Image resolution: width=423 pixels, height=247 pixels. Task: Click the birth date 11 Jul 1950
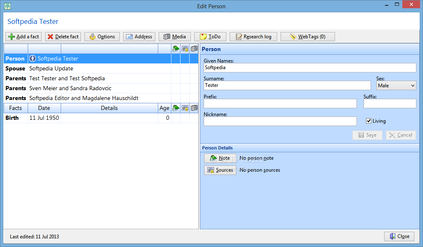(44, 118)
